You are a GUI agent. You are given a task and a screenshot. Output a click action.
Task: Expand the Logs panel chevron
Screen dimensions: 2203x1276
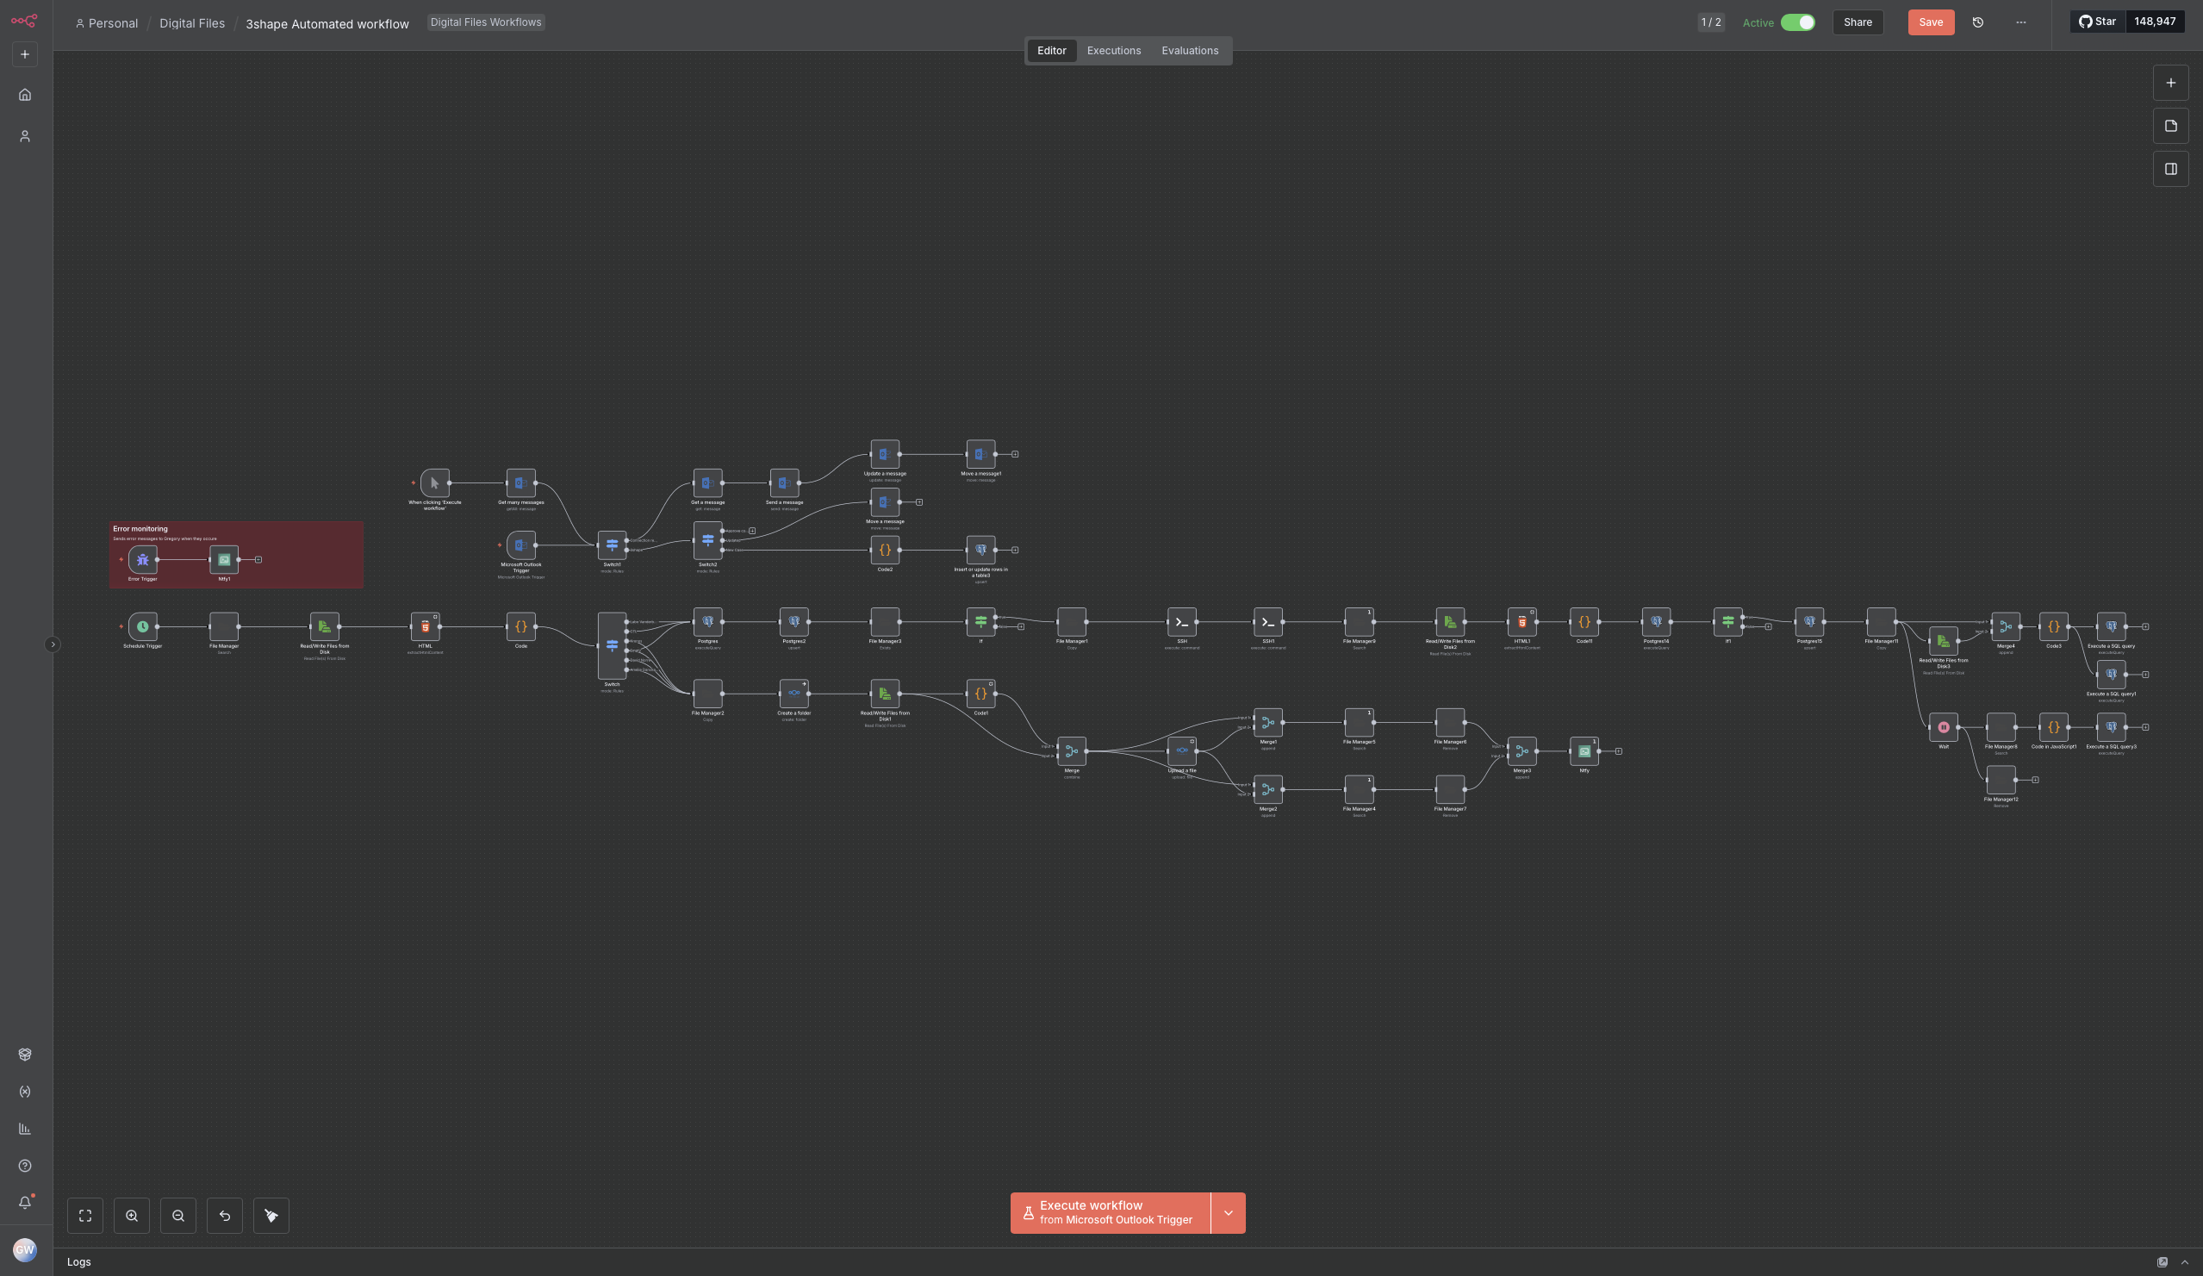tap(2185, 1262)
